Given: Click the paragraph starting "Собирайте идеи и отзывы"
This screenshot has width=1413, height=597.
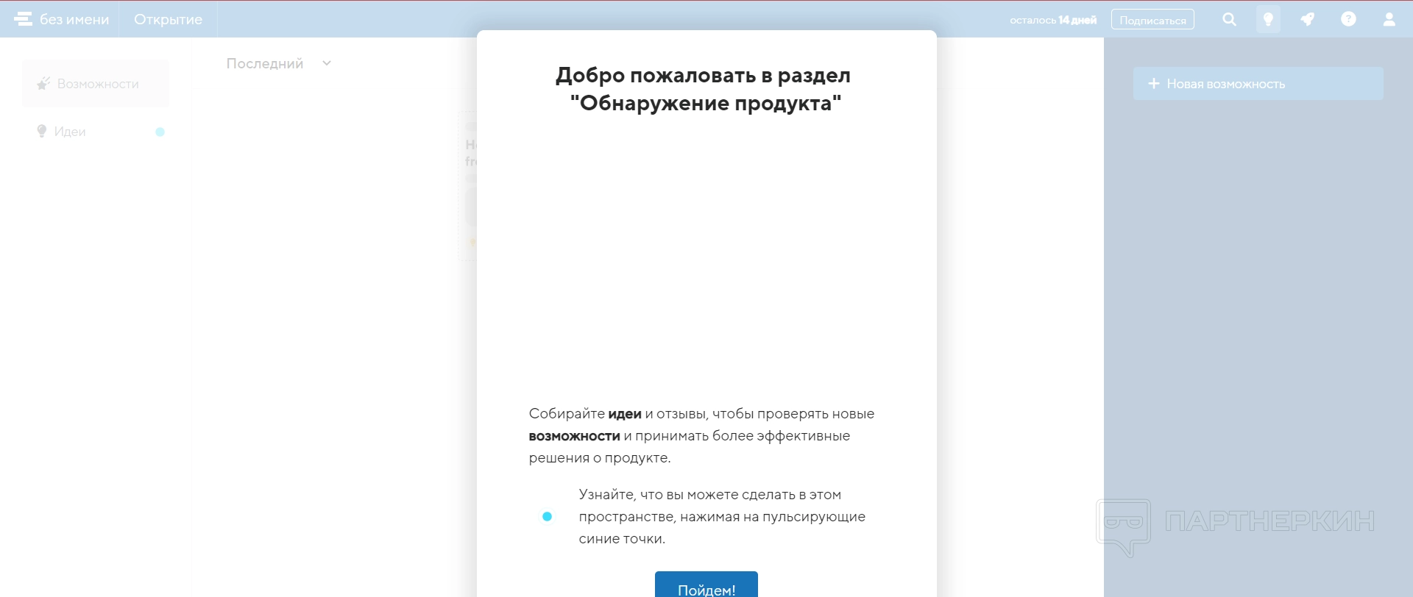Looking at the screenshot, I should (x=701, y=435).
